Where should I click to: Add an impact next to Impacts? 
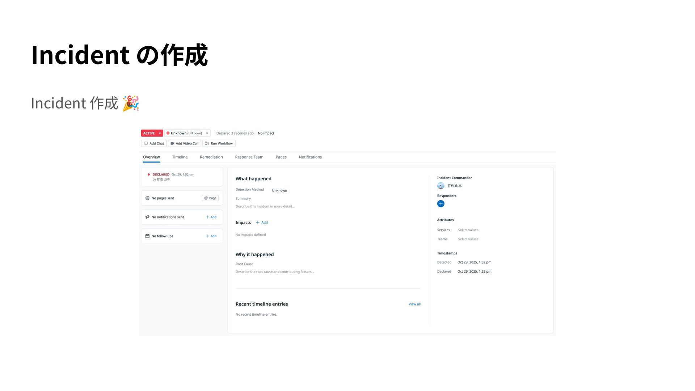coord(262,223)
